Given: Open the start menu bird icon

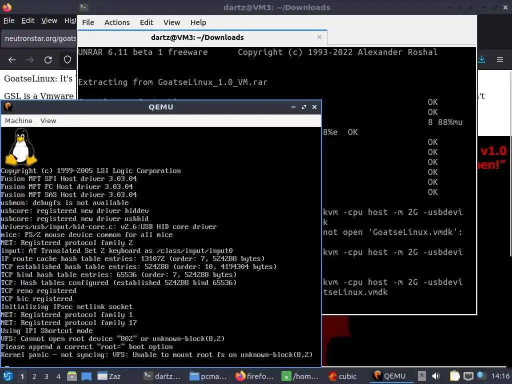Looking at the screenshot, I should pyautogui.click(x=8, y=376).
